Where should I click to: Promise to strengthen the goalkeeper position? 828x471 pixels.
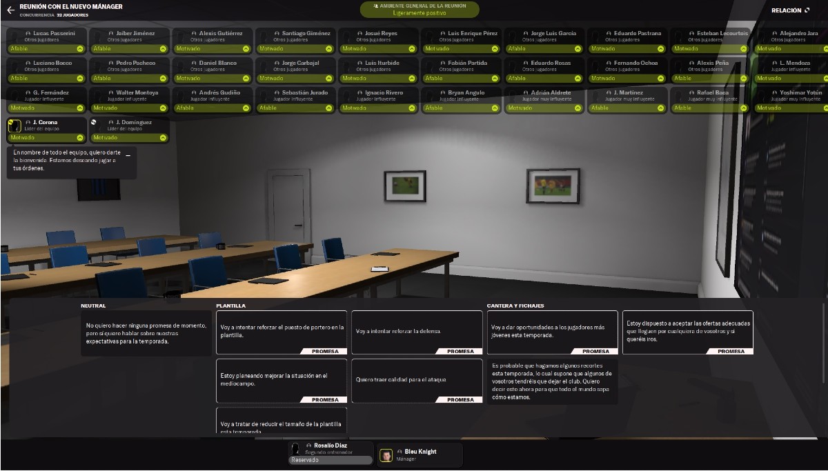pos(280,332)
